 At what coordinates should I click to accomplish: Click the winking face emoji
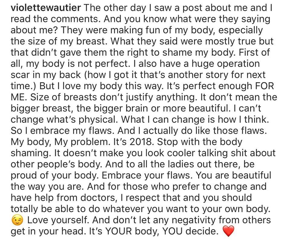pyautogui.click(x=17, y=220)
